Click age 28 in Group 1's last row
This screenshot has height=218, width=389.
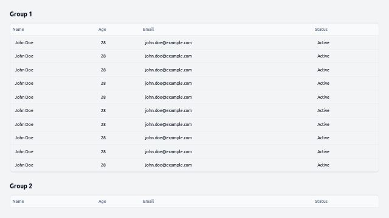(103, 165)
